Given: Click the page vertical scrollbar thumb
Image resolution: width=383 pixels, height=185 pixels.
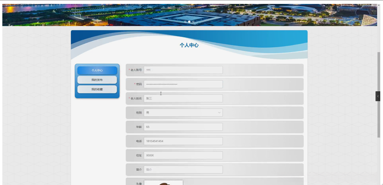Looking at the screenshot, I should point(379,94).
